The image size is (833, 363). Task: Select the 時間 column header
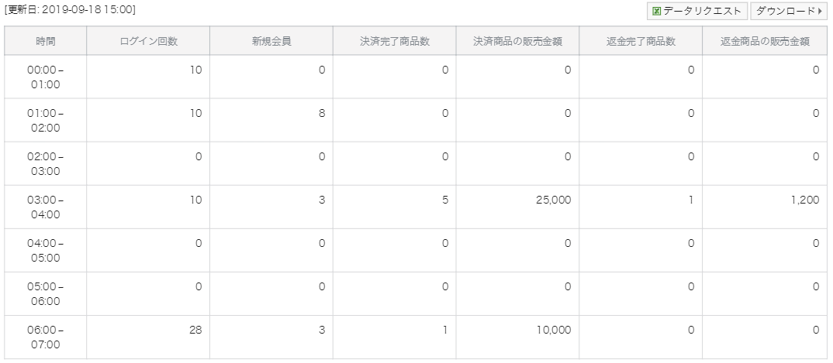pos(46,41)
